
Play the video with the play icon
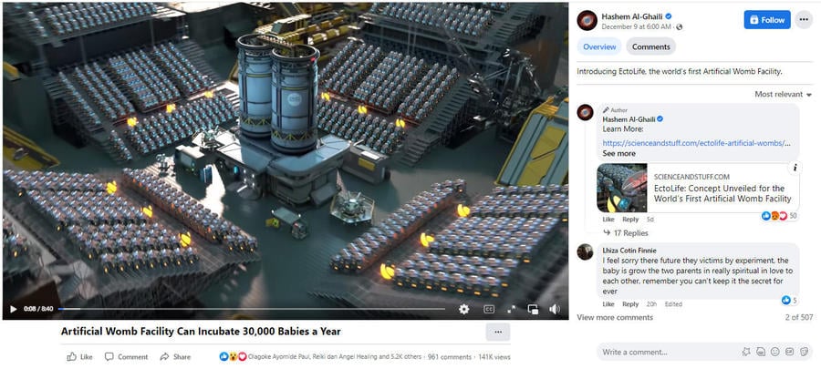[x=13, y=310]
